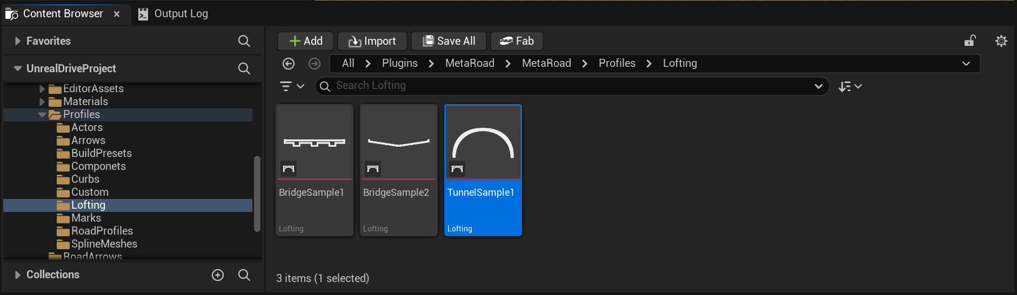This screenshot has width=1017, height=295.
Task: Switch to the Output Log tab
Action: tap(173, 13)
